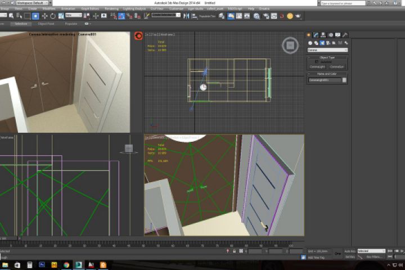Image resolution: width=405 pixels, height=270 pixels.
Task: Collapse the Name and Color rollout
Action: pyautogui.click(x=327, y=74)
